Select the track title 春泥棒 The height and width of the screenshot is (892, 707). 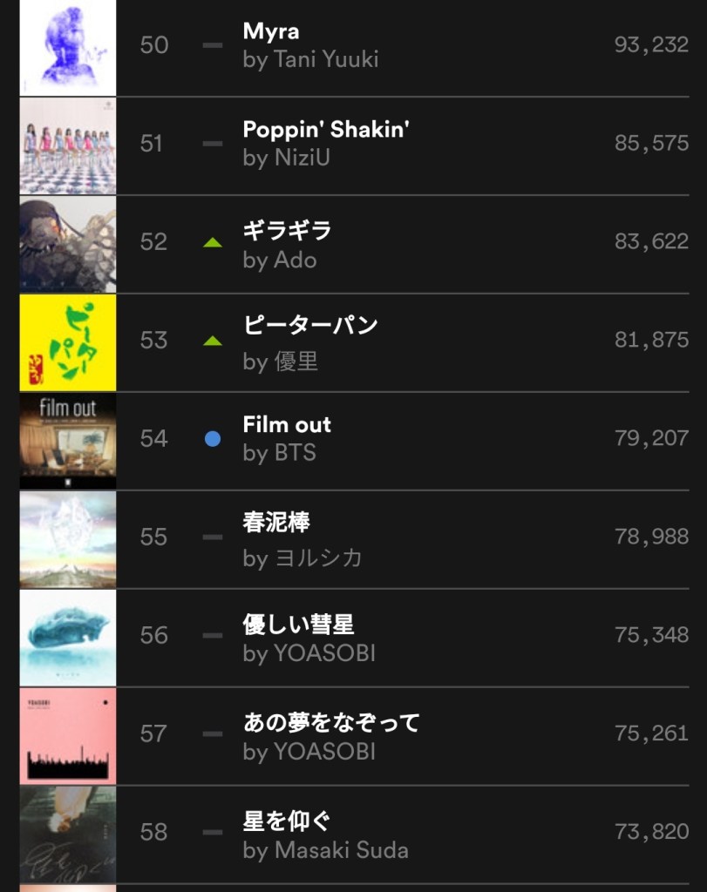276,523
